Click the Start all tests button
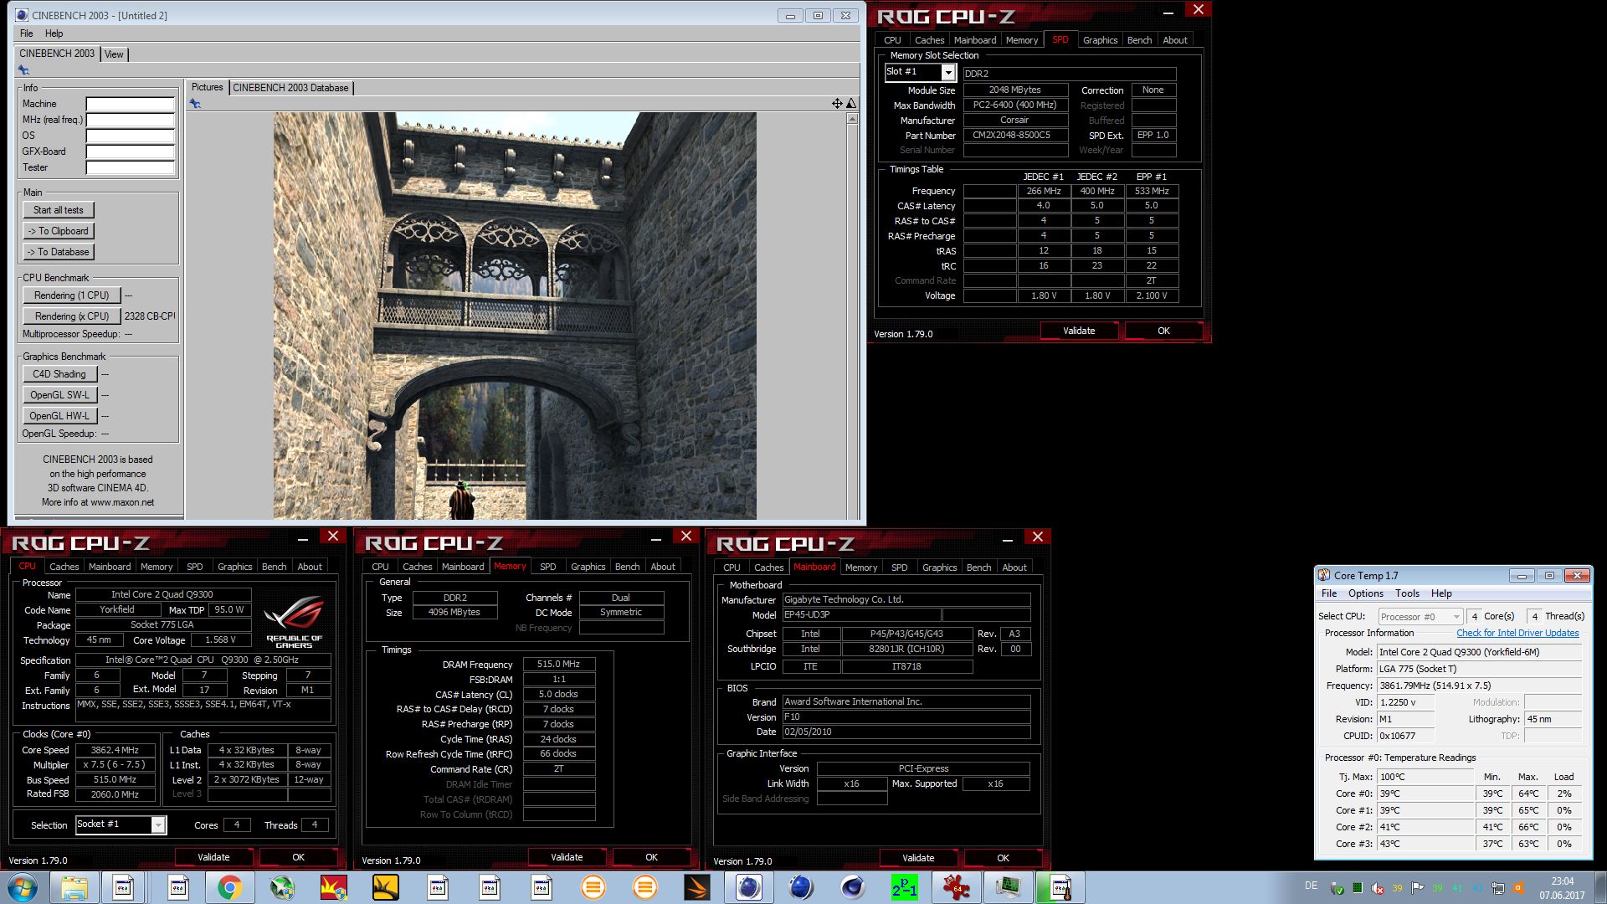 pyautogui.click(x=59, y=210)
